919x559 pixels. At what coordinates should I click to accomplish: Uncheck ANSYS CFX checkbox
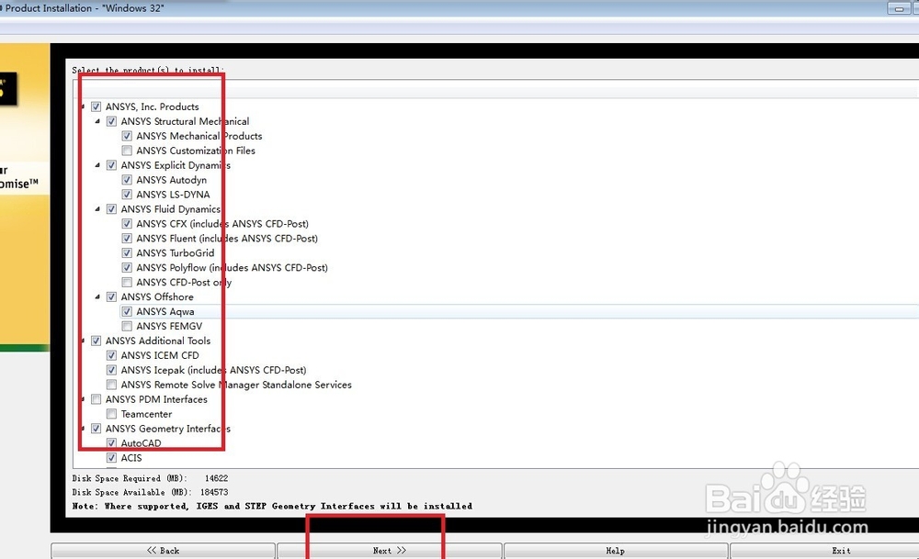pyautogui.click(x=127, y=224)
